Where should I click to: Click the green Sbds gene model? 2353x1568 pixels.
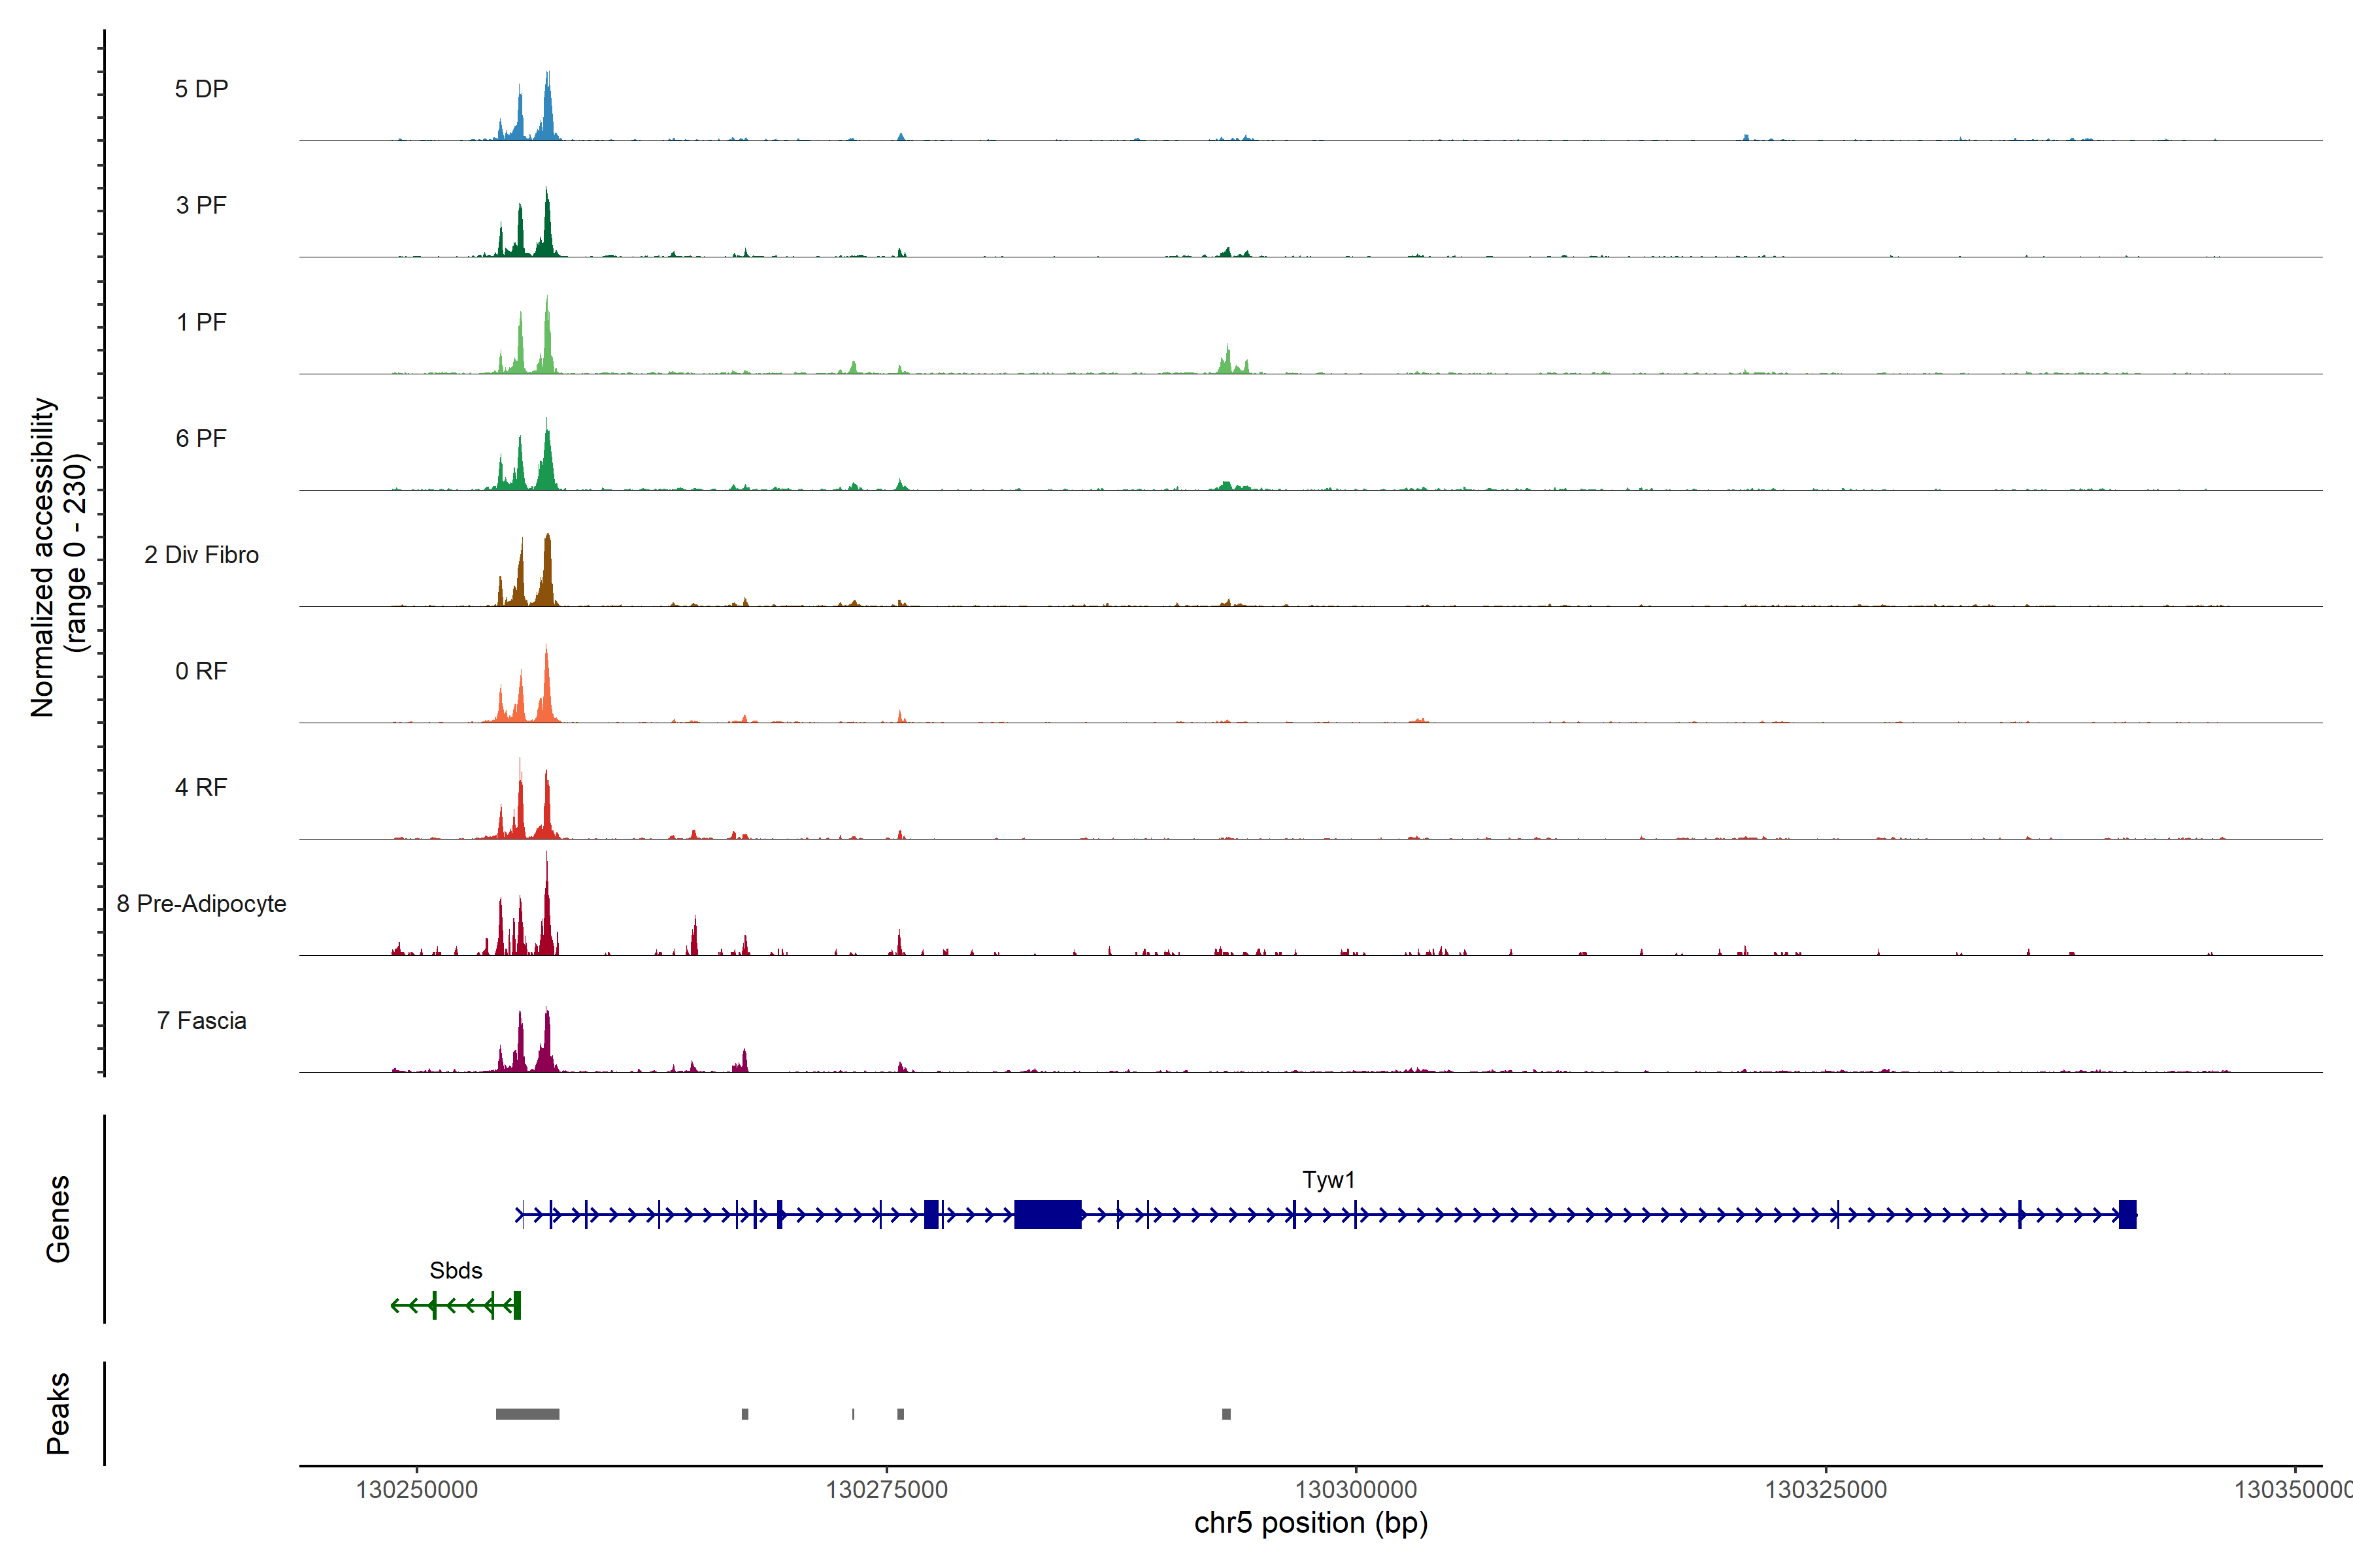click(x=455, y=1305)
